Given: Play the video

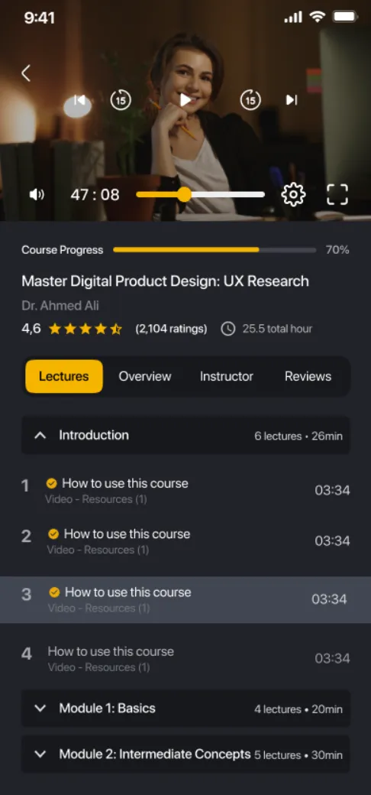Looking at the screenshot, I should click(185, 100).
